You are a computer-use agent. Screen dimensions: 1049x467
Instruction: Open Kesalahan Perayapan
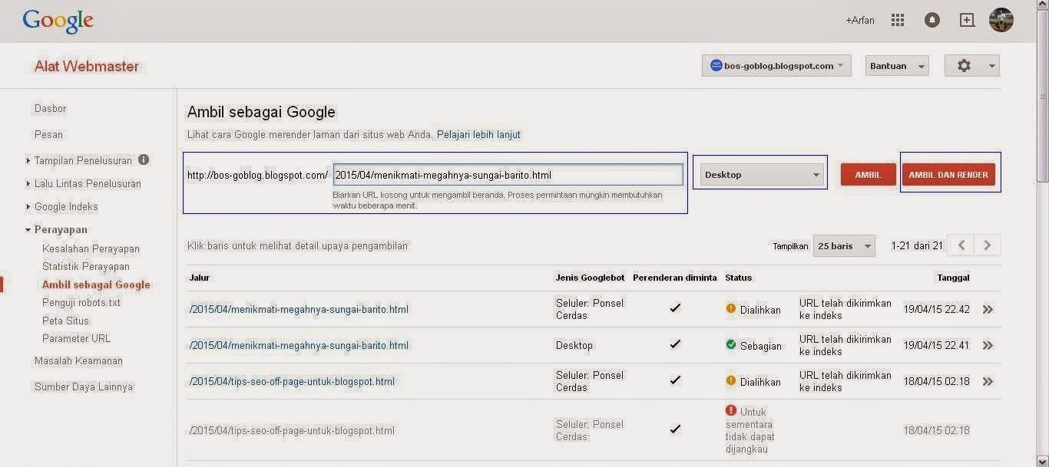[x=91, y=249]
